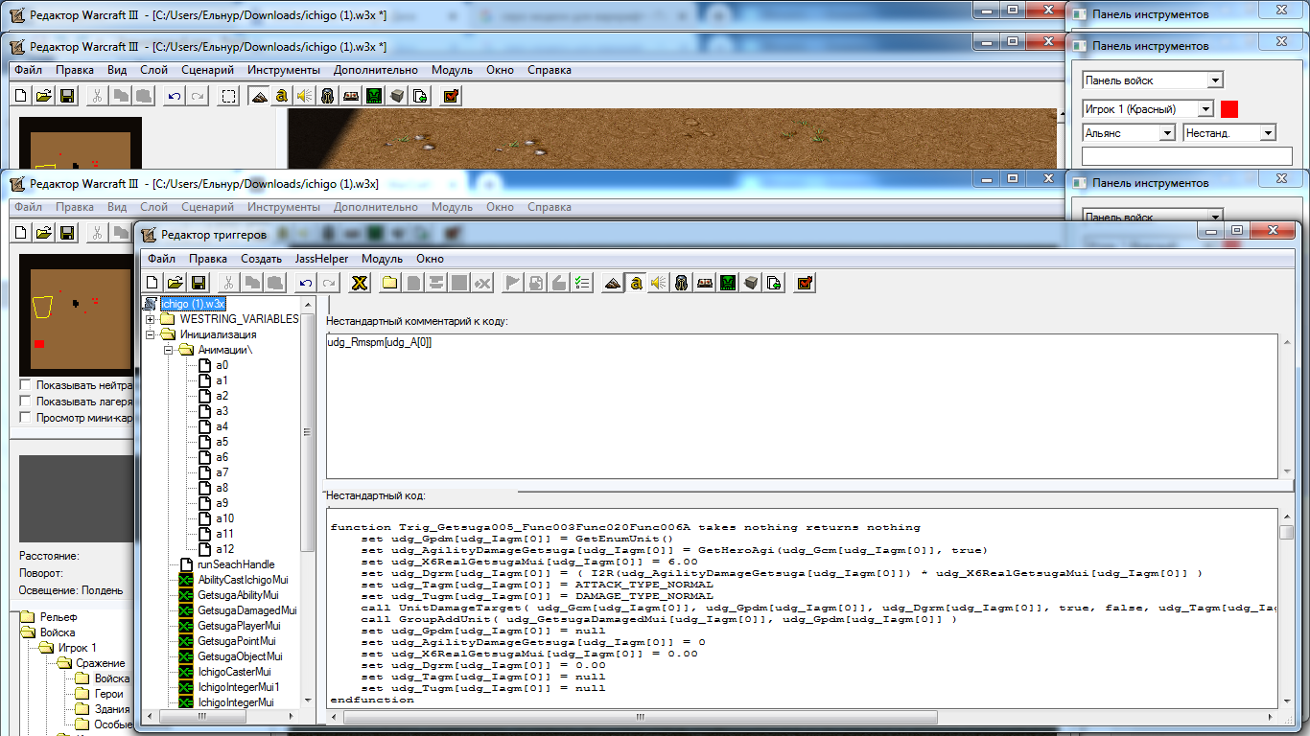Open Campaign Editor from Trigger Editor toolbar
Viewport: 1310px width, 736px height.
point(705,283)
